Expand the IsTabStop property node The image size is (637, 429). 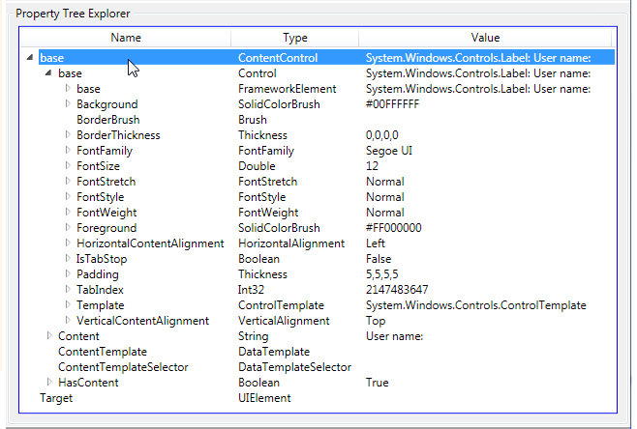coord(68,258)
